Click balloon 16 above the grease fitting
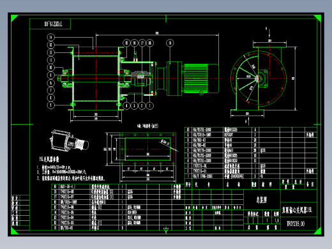The image size is (332, 249). (134, 43)
